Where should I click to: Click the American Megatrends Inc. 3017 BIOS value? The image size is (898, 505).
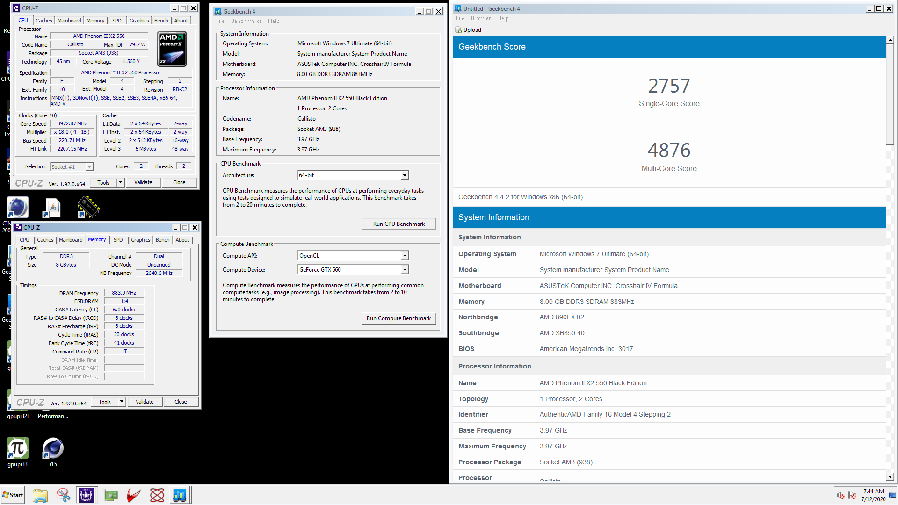point(586,349)
